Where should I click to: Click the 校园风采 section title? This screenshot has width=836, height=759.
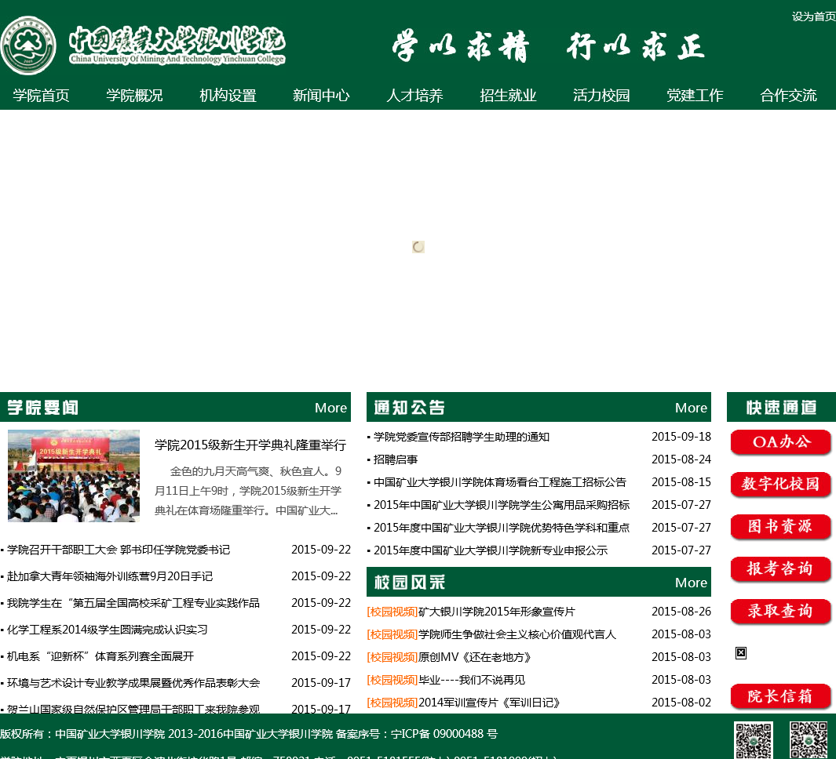(410, 583)
